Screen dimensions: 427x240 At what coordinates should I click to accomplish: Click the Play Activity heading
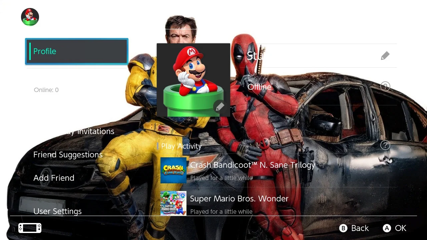coord(181,146)
